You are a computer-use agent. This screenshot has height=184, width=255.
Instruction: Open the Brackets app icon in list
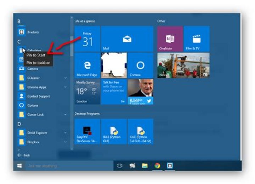(x=21, y=32)
